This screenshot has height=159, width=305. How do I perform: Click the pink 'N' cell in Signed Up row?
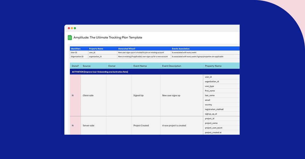75,95
